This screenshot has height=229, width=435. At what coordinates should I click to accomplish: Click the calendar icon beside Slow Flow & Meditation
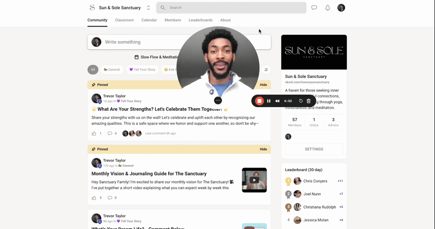[x=136, y=57]
